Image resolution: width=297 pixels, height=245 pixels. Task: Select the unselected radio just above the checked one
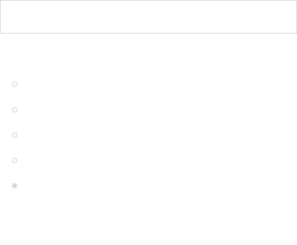tap(15, 160)
